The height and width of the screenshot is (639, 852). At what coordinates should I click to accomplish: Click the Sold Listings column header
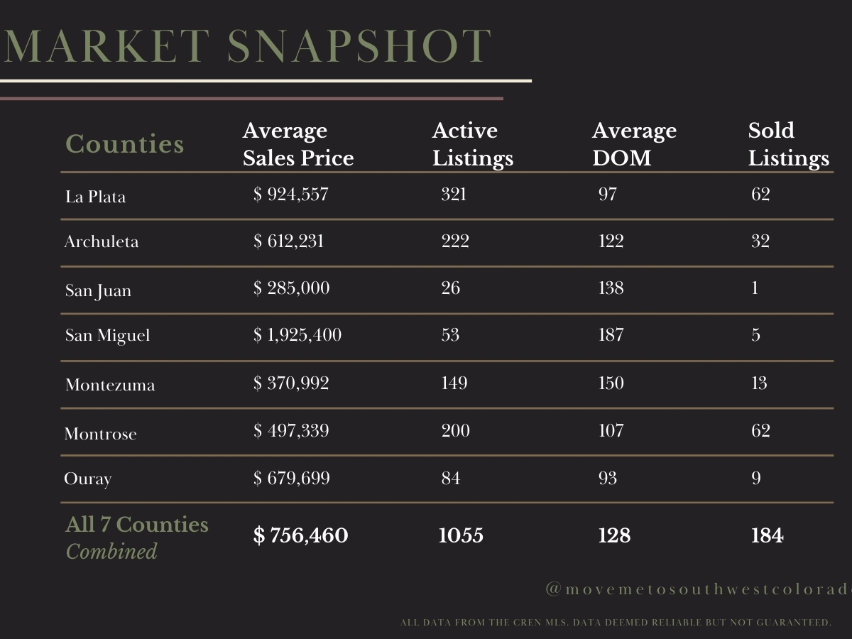pyautogui.click(x=788, y=144)
